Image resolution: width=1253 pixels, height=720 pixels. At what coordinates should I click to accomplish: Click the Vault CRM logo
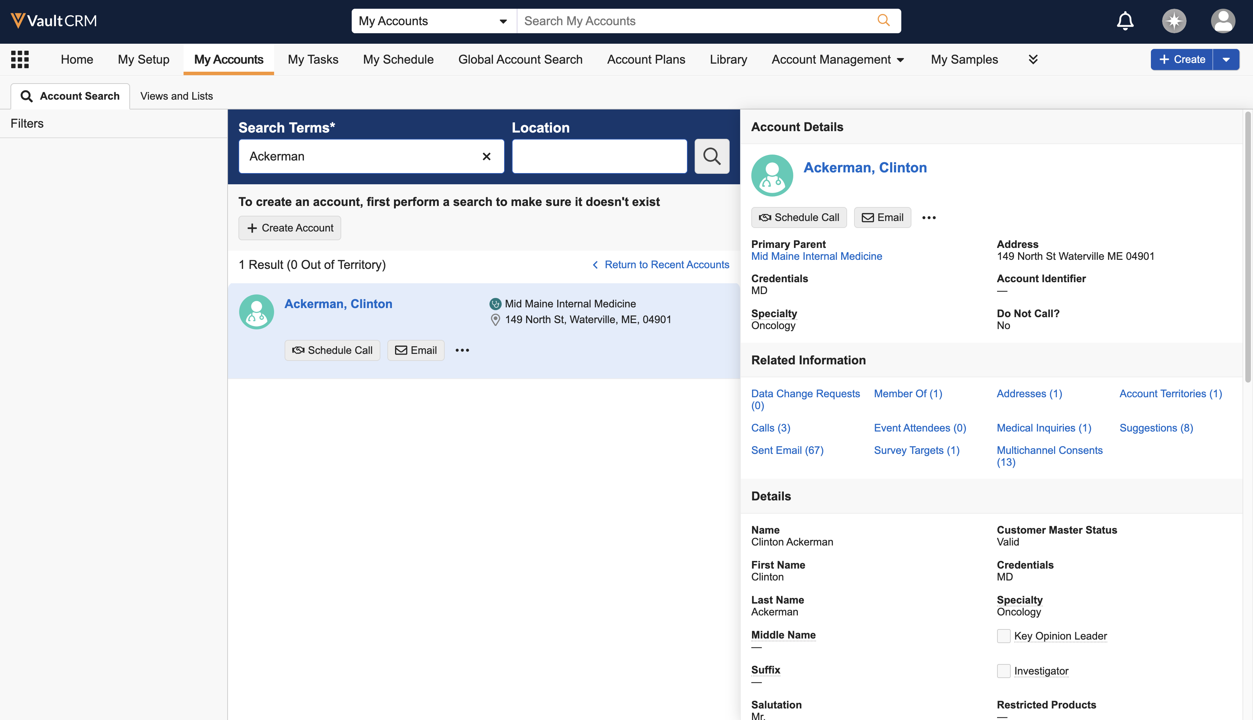53,21
